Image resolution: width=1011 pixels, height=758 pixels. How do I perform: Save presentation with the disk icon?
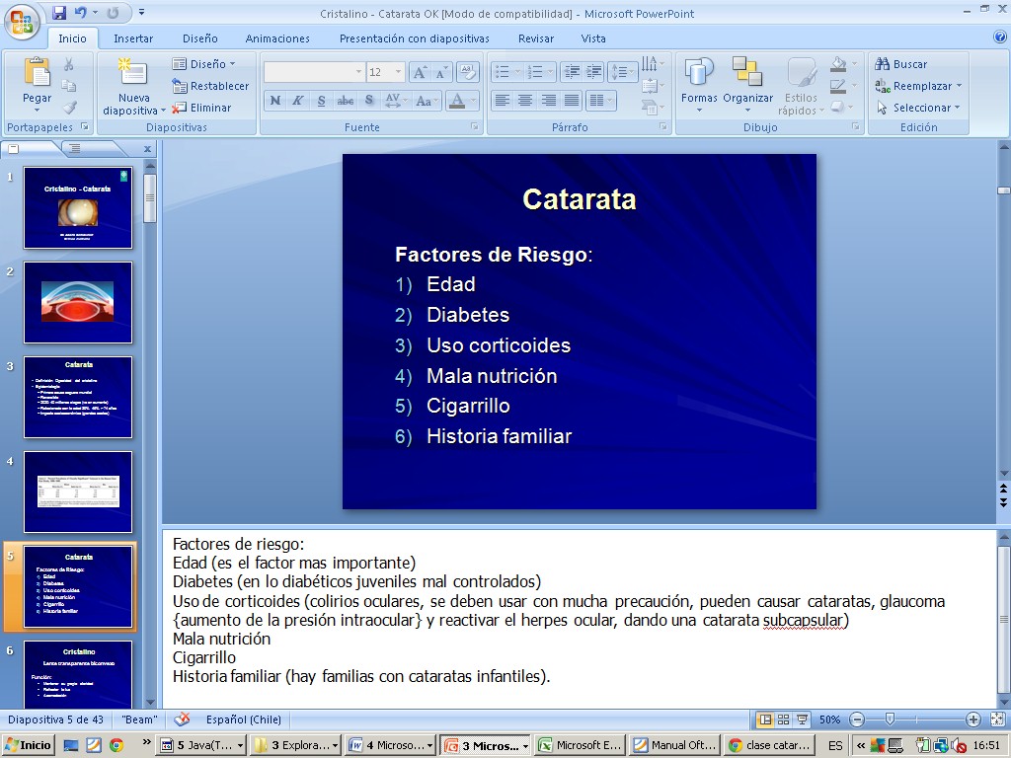point(59,13)
